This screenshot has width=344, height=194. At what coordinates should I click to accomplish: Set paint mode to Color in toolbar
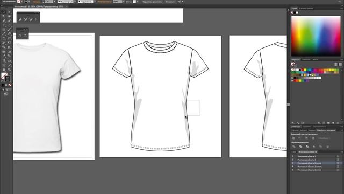[x=3, y=85]
